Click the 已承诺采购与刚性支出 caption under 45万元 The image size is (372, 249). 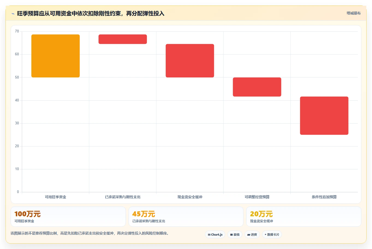point(149,221)
